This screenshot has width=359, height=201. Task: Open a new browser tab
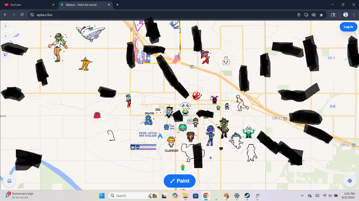(x=117, y=4)
